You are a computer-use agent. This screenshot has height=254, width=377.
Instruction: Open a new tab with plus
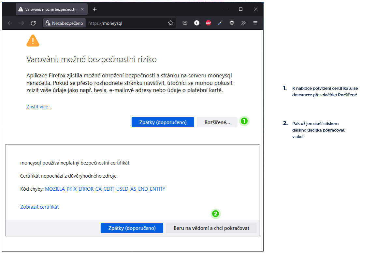pos(95,9)
